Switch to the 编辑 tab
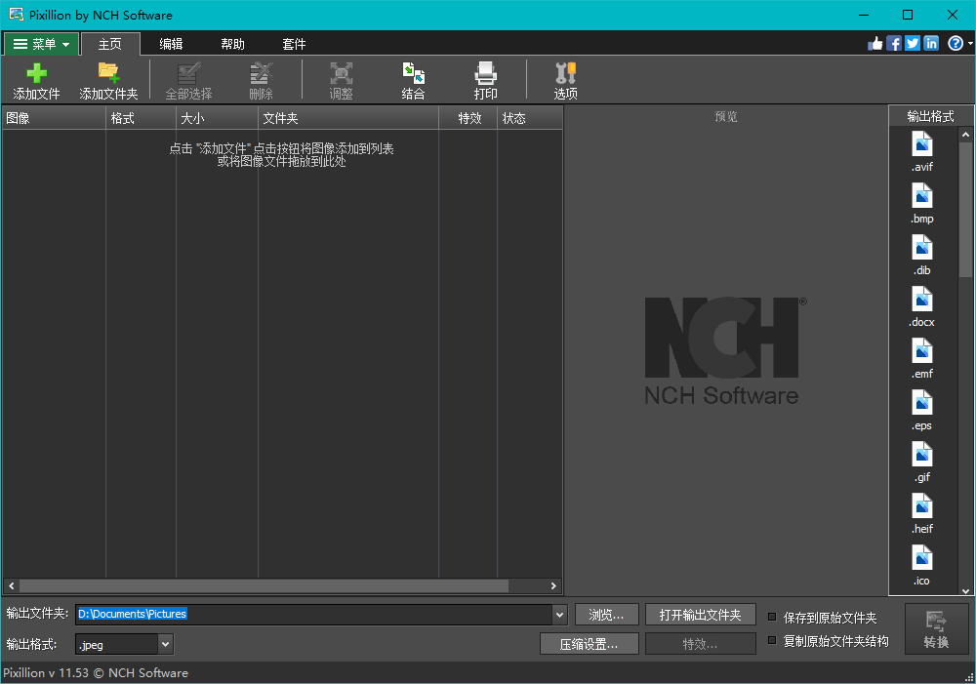 [x=171, y=44]
